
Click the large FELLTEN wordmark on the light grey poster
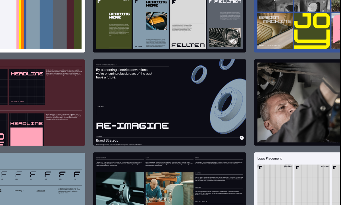click(188, 45)
